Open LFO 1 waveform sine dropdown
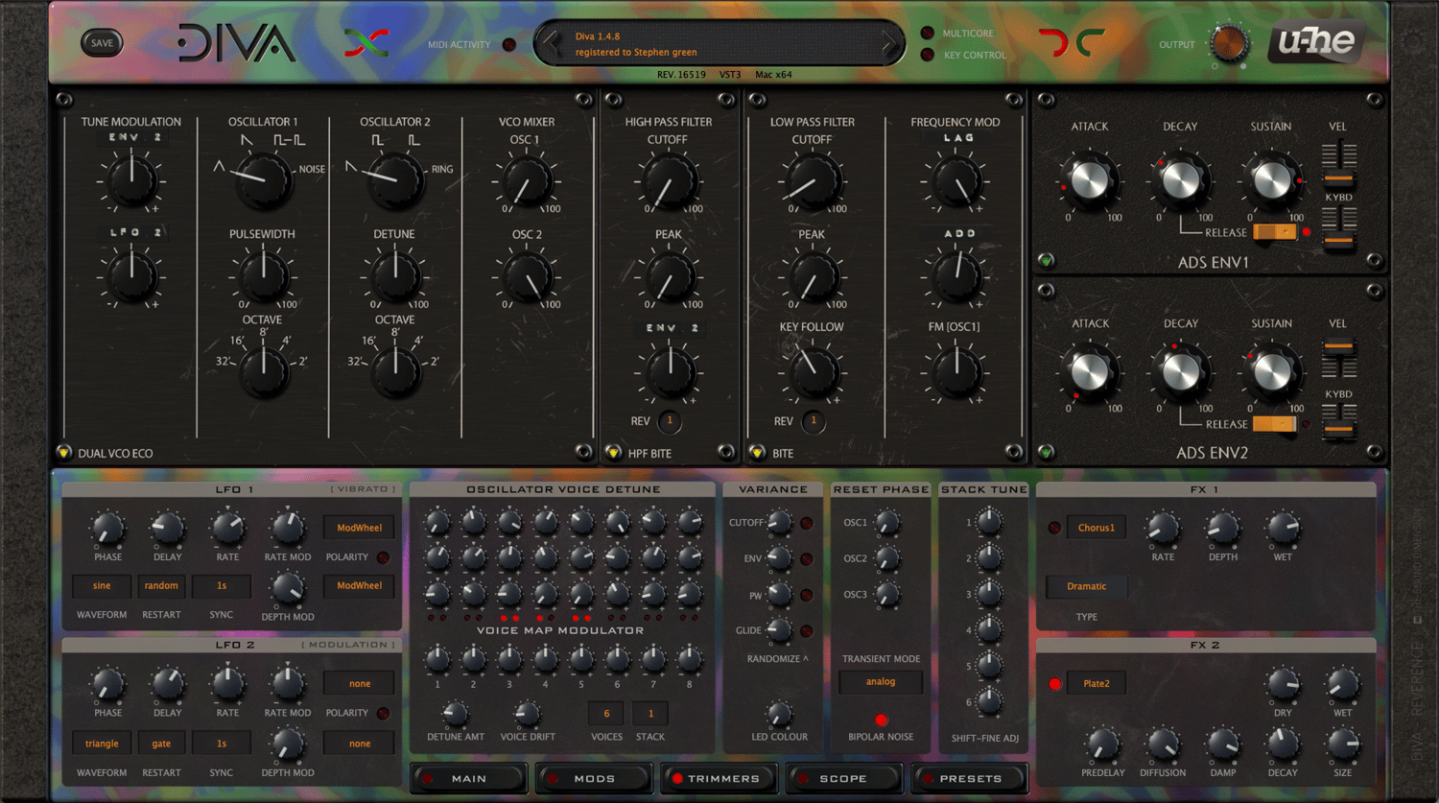 tap(102, 585)
